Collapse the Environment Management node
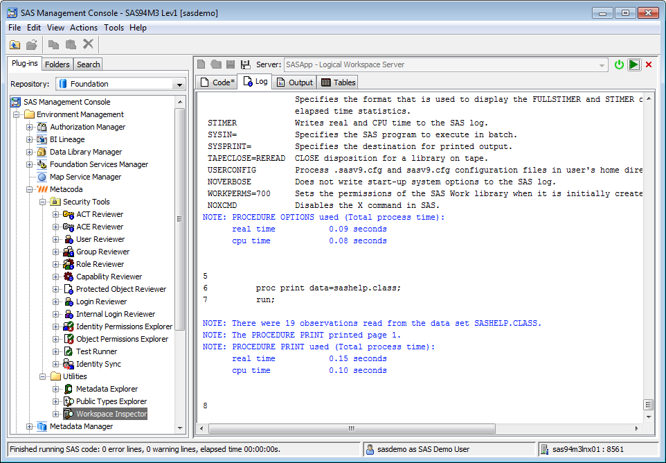 click(x=16, y=114)
